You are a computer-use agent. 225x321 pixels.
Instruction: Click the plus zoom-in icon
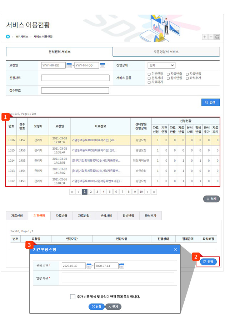[x=205, y=37]
